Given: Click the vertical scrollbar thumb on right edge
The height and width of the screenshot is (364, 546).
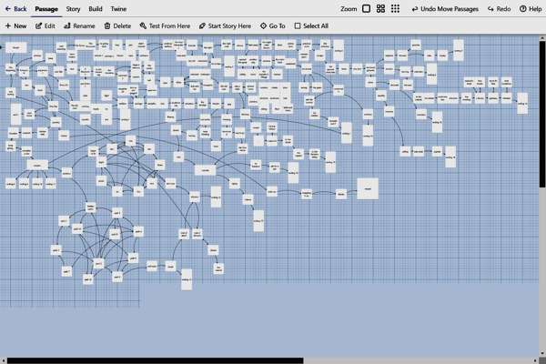Looking at the screenshot, I should 542,118.
